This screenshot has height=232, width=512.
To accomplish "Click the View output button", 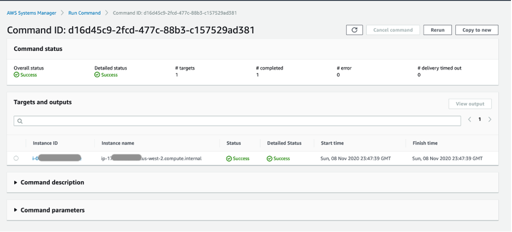I will [x=470, y=104].
